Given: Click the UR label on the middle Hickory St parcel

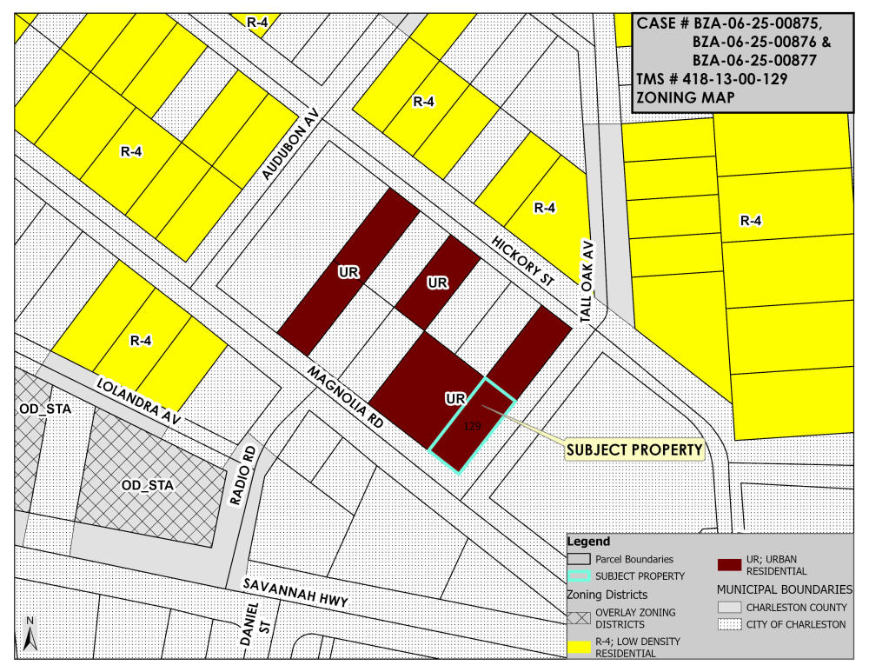Looking at the screenshot, I should [437, 283].
